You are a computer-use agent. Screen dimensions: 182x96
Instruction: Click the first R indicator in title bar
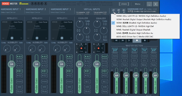coord(32,4)
